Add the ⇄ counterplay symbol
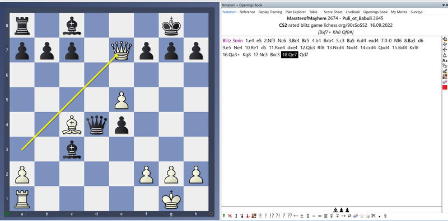 click(349, 216)
